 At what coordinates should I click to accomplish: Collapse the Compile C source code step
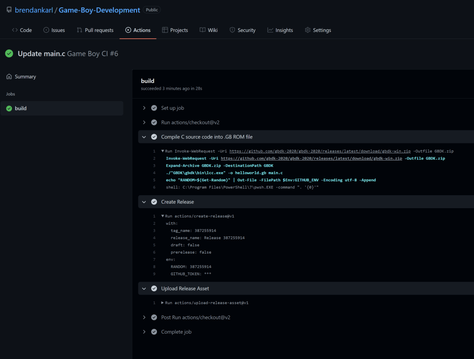click(x=144, y=137)
